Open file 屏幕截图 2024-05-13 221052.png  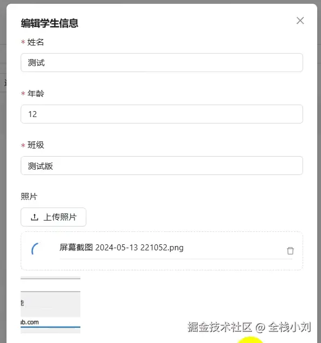(x=122, y=248)
